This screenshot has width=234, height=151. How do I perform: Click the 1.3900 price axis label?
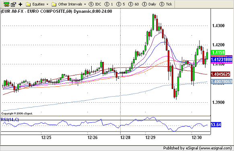pos(218,102)
